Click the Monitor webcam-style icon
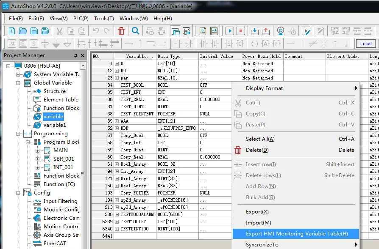 coord(280,31)
